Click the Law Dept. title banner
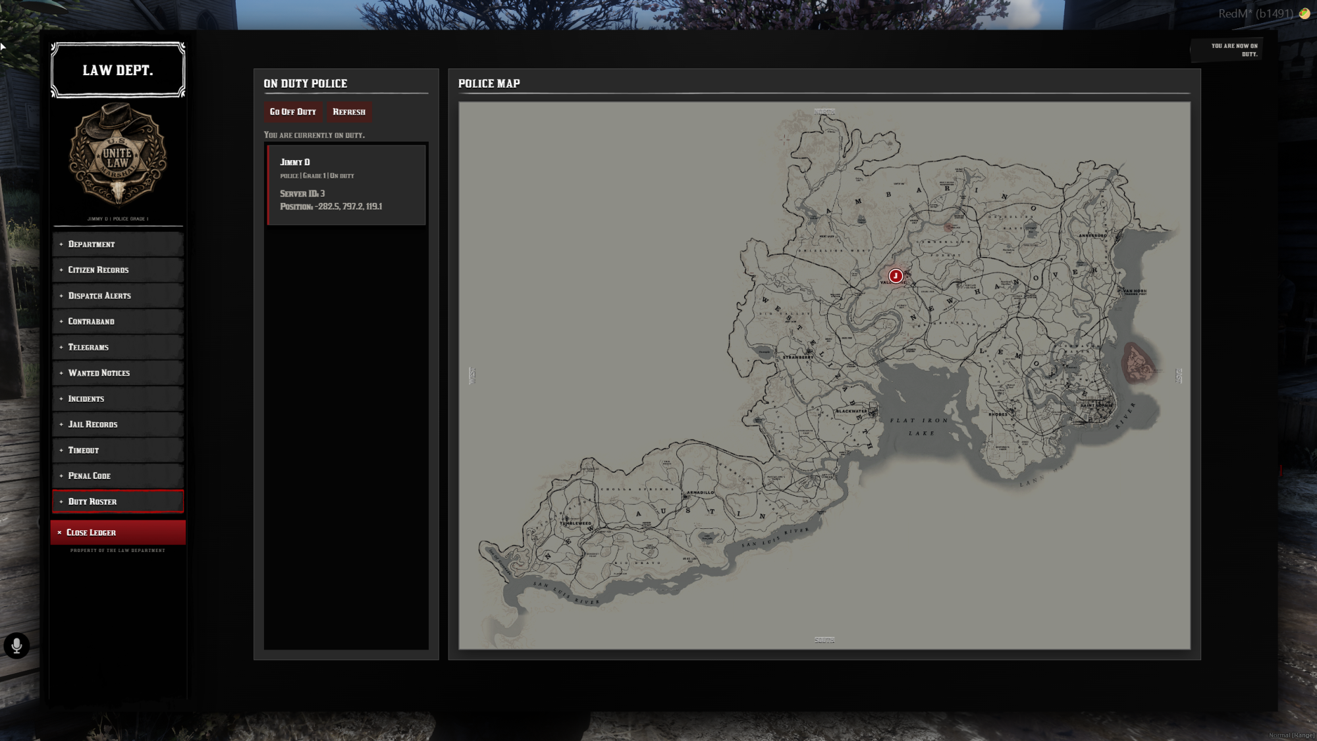 coord(118,70)
